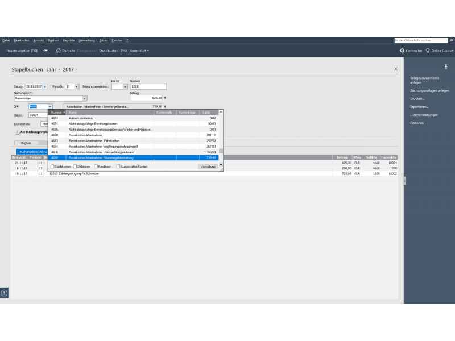Image resolution: width=455 pixels, height=341 pixels.
Task: Click the Startseite home icon
Action: coord(58,51)
